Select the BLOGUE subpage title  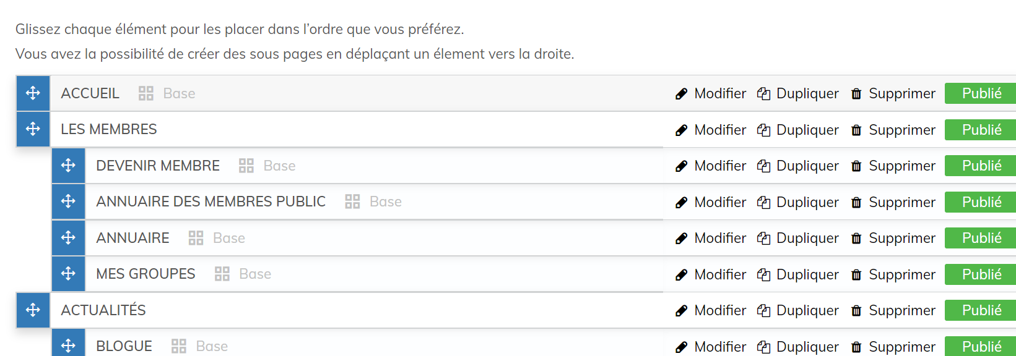click(x=124, y=346)
